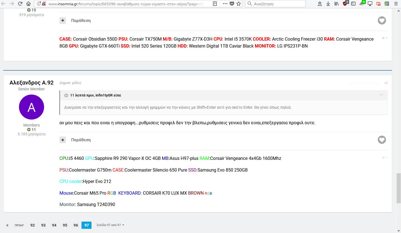Collapse the infin1tyGR quote block
The width and height of the screenshot is (401, 233).
pos(66,95)
